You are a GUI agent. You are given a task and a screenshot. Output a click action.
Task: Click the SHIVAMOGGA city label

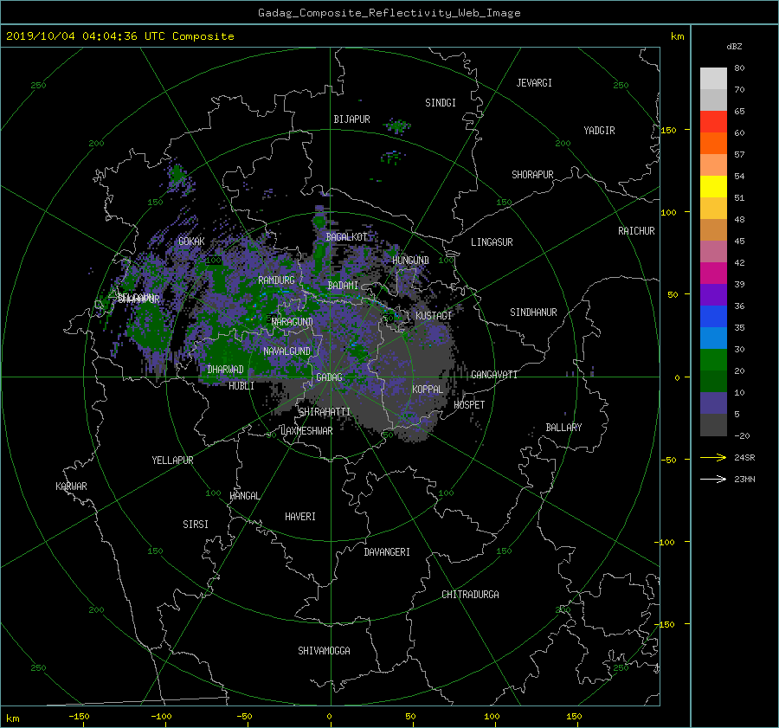coord(324,651)
